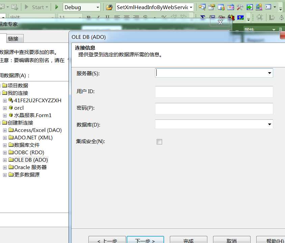The height and width of the screenshot is (243, 285).
Task: Expand the orcl node
Action: pos(5,108)
